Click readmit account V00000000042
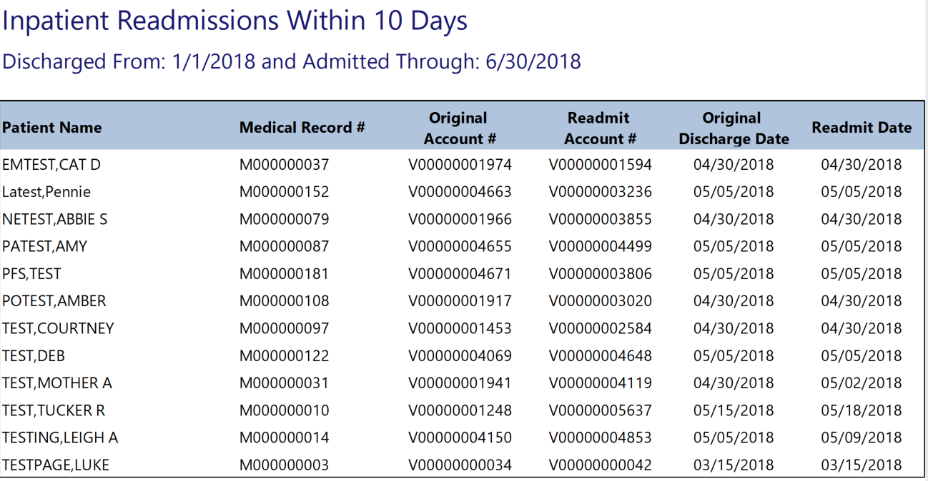This screenshot has width=928, height=481. tap(600, 465)
